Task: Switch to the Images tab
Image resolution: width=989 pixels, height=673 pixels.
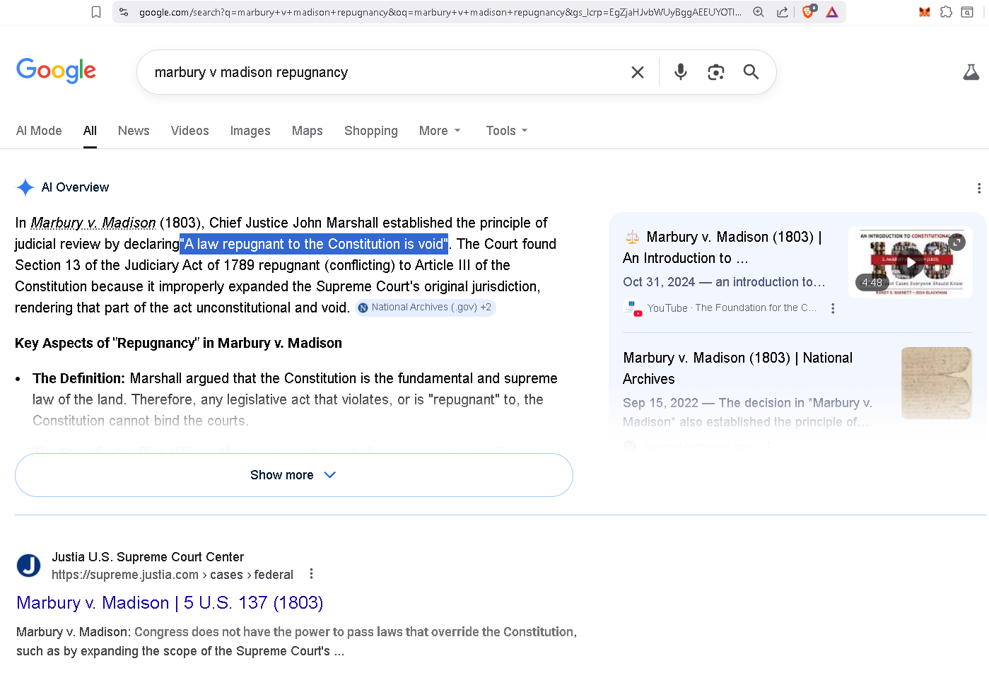Action: click(250, 131)
